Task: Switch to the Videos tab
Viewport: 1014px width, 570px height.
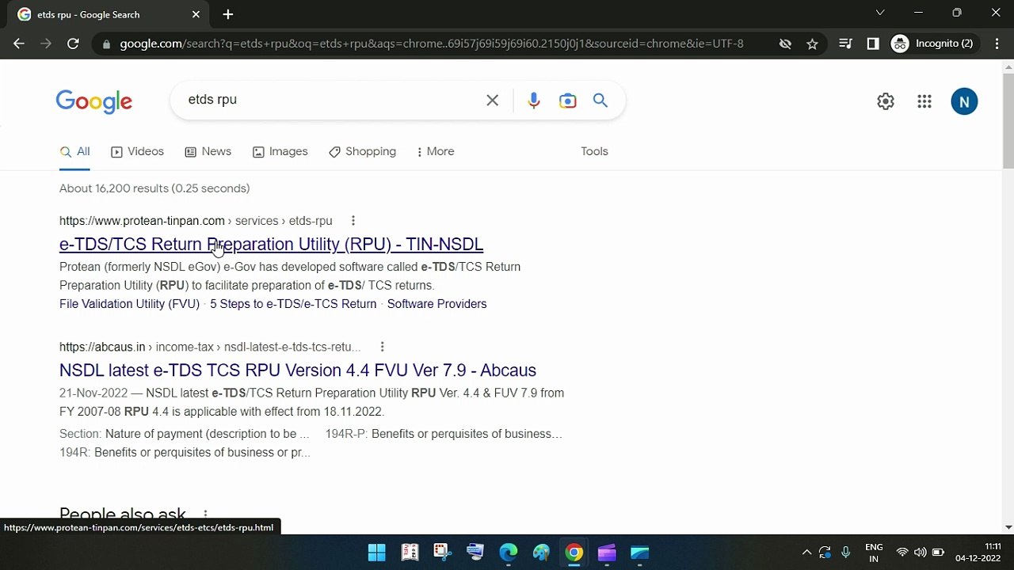Action: [137, 151]
